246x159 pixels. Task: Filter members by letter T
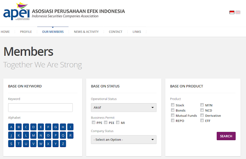pos(18,144)
